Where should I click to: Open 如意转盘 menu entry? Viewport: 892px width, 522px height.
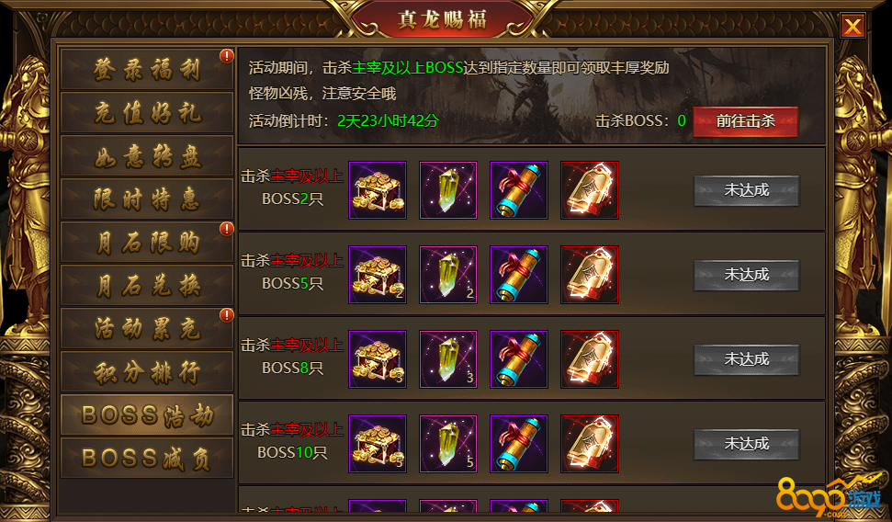tap(147, 156)
